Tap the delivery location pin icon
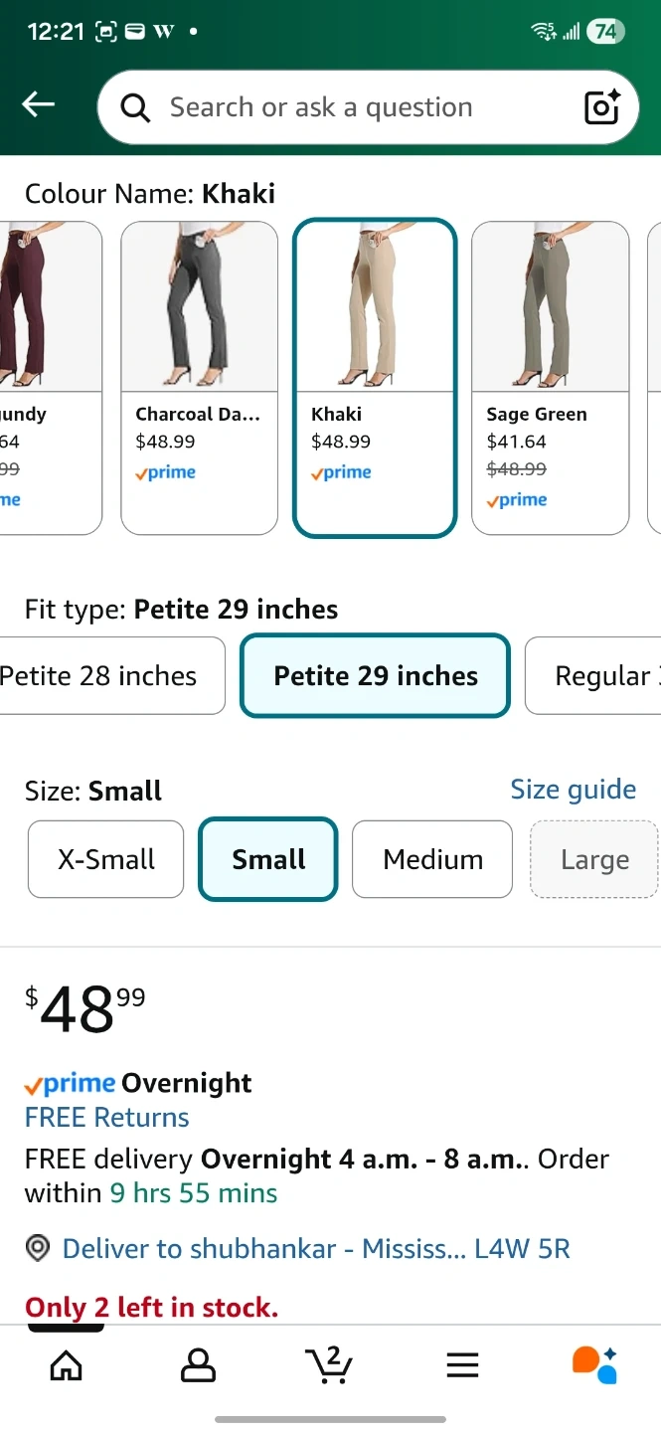 38,1249
